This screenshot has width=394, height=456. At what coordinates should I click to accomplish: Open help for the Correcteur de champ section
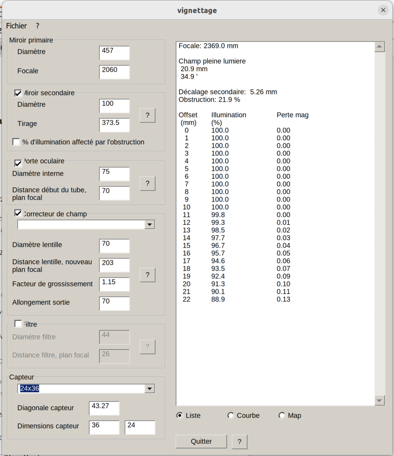pos(147,275)
